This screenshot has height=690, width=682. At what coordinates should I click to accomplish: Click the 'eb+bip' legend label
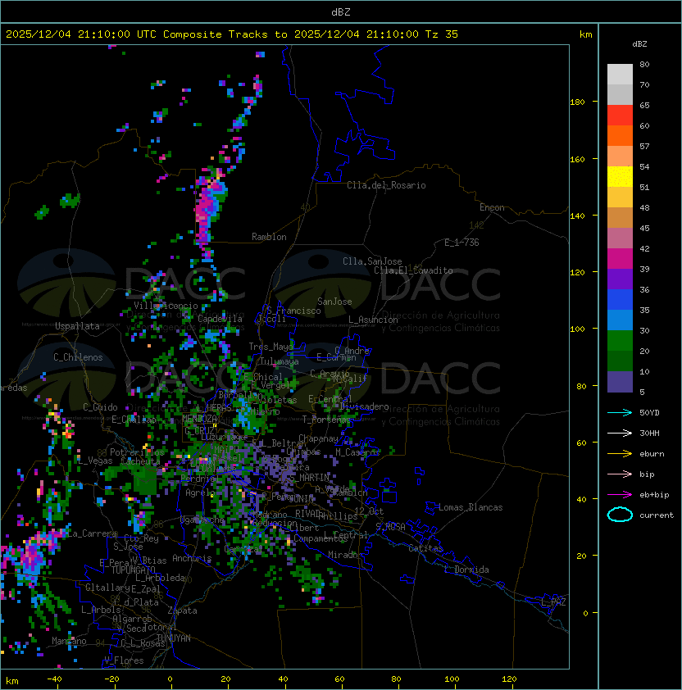(x=654, y=495)
